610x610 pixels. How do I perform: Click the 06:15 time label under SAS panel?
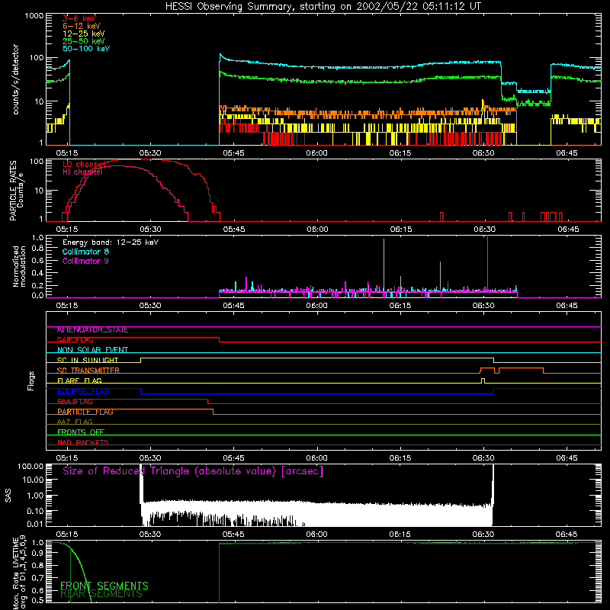click(400, 535)
